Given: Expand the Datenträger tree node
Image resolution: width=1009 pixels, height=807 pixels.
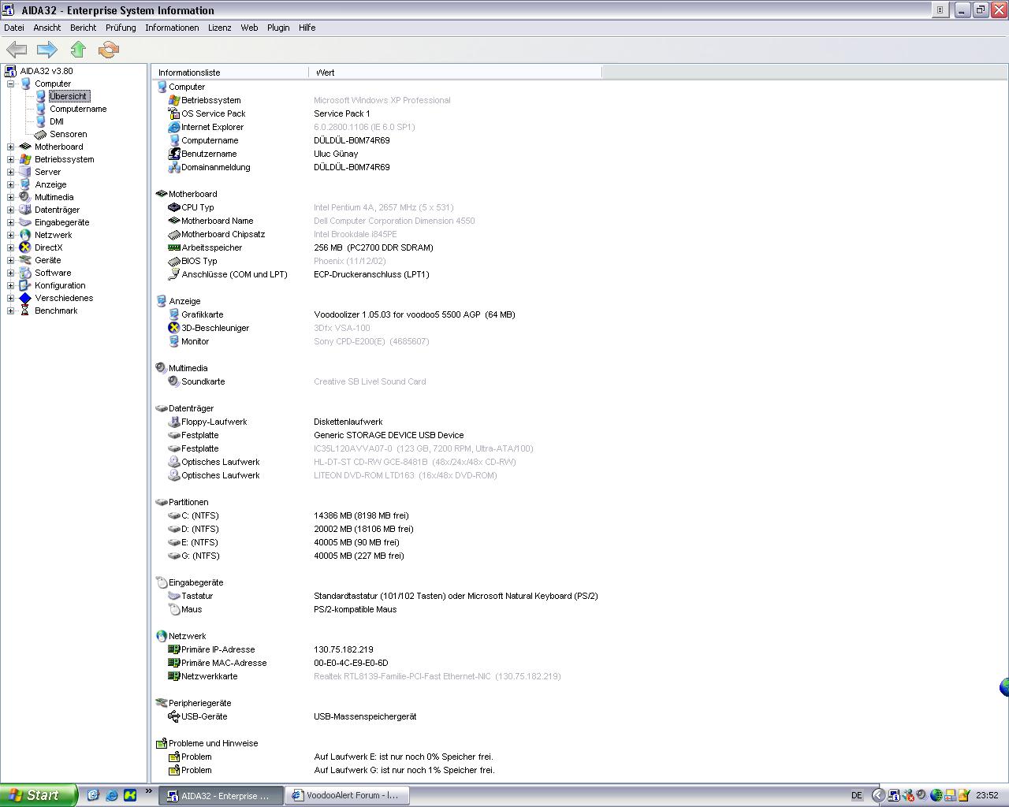Looking at the screenshot, I should tap(11, 210).
